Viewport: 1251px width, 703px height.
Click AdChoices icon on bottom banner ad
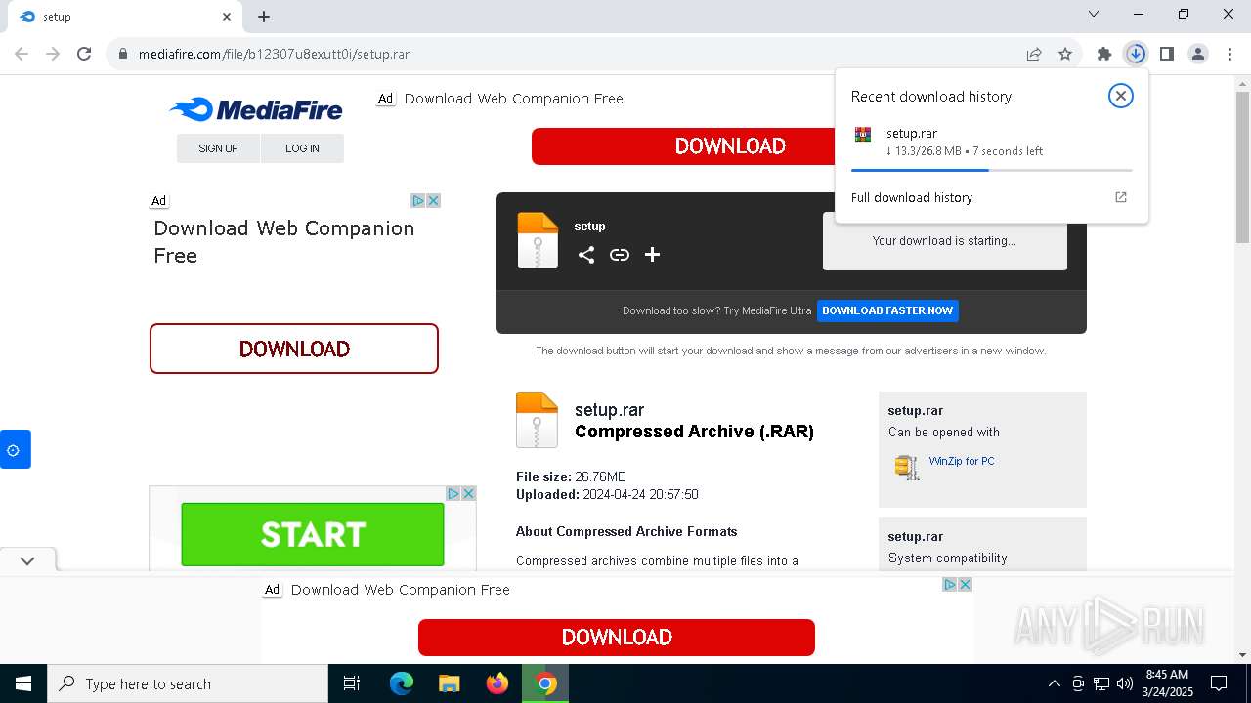click(x=950, y=584)
